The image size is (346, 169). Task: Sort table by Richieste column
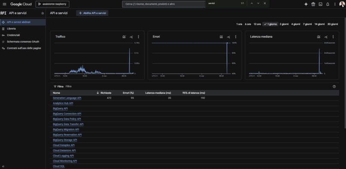pos(106,93)
